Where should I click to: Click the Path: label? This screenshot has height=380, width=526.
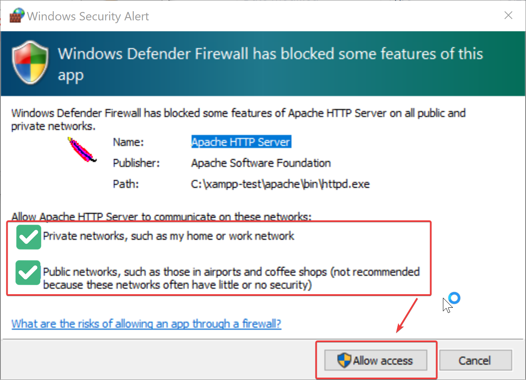pos(126,184)
